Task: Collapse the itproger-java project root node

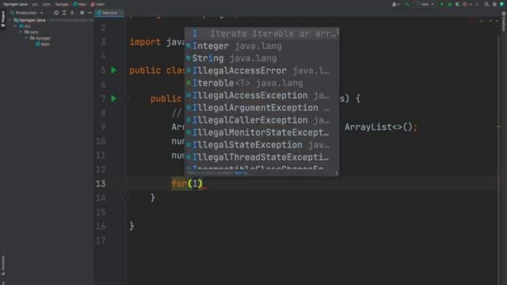Action: (x=10, y=20)
